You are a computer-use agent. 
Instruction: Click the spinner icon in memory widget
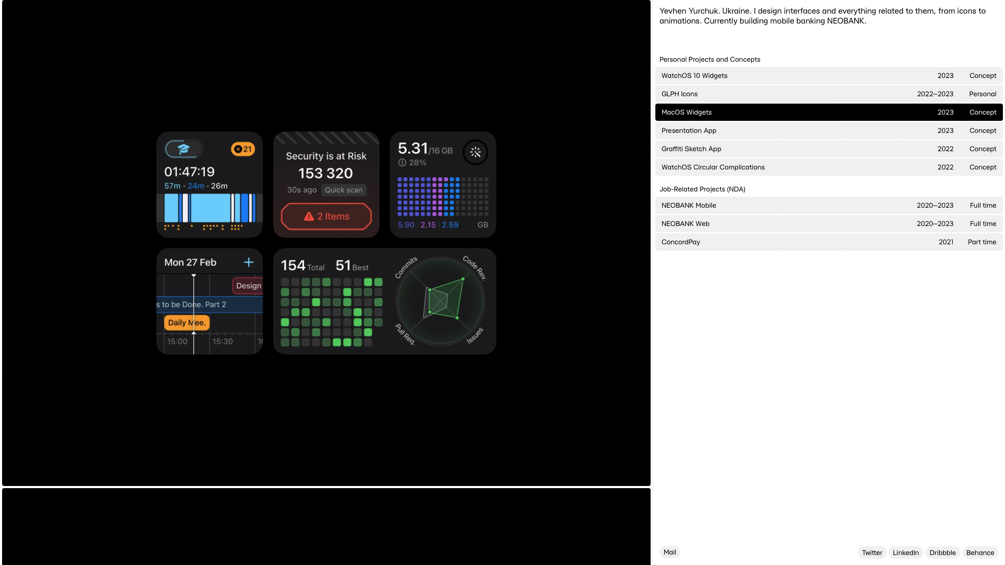[475, 152]
